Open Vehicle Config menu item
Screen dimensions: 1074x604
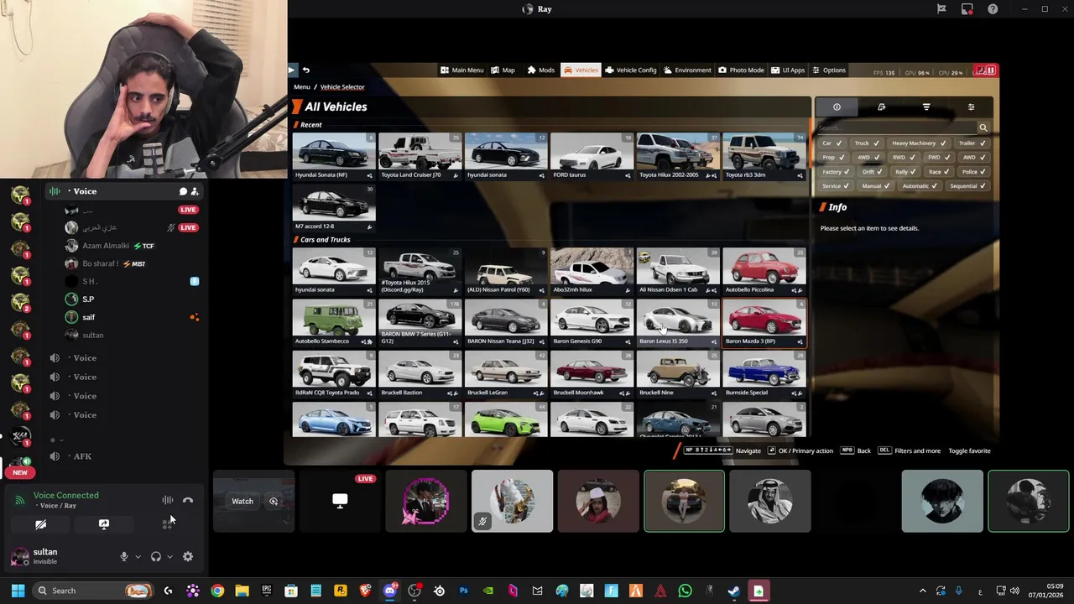(631, 70)
